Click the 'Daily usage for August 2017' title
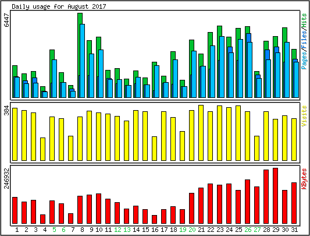310x236 pixels. pyautogui.click(x=59, y=6)
